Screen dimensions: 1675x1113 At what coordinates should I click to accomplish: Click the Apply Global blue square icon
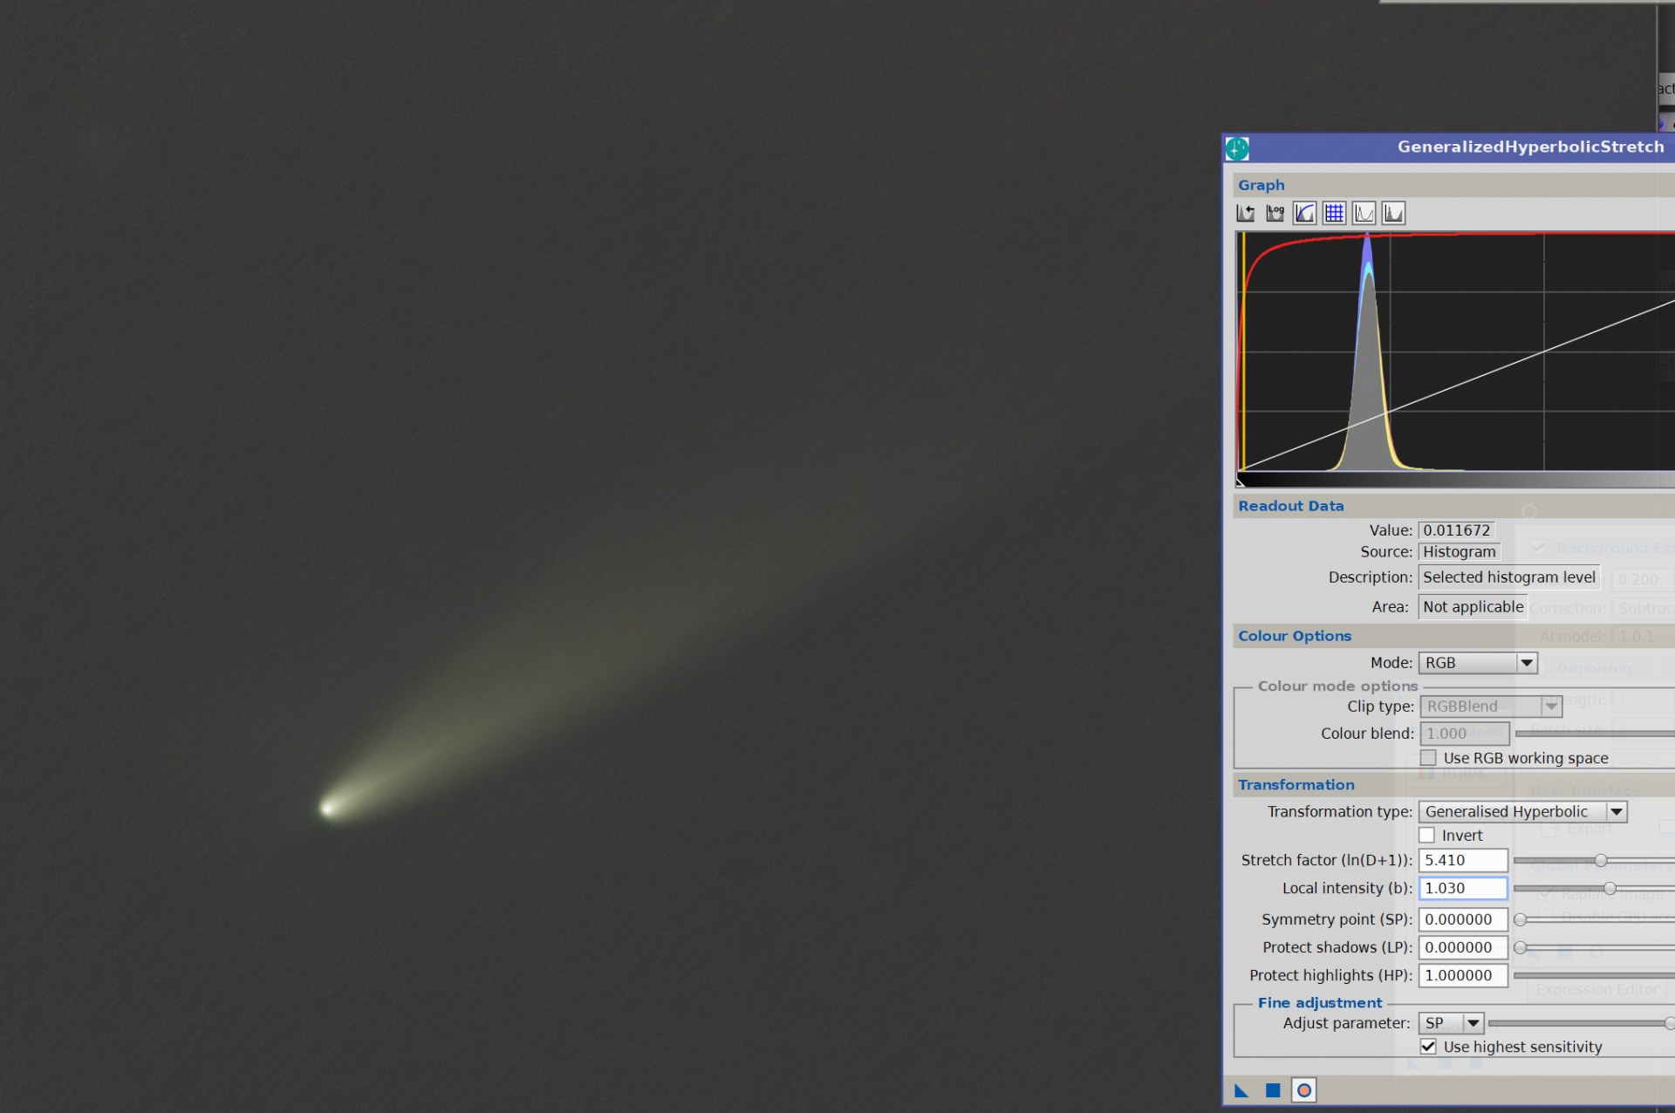1273,1090
